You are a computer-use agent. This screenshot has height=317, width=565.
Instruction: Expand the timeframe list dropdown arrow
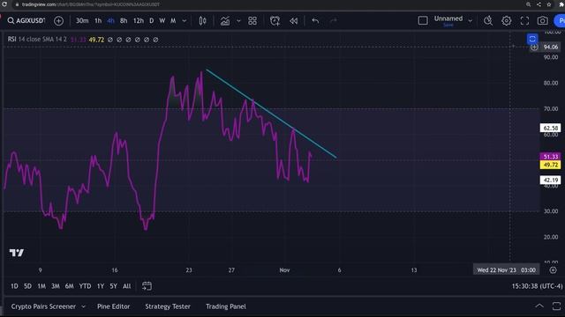(185, 21)
